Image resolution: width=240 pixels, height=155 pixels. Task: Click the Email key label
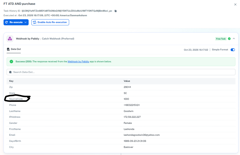pyautogui.click(x=12, y=135)
